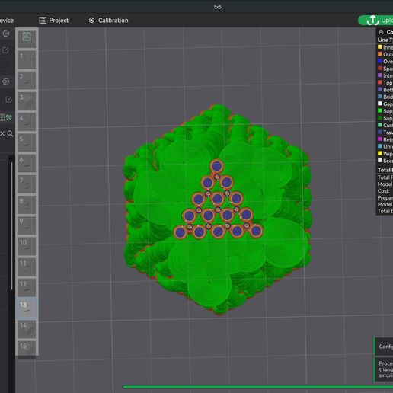The width and height of the screenshot is (393, 393).
Task: Select plate 12 thumbnail
Action: click(x=27, y=288)
